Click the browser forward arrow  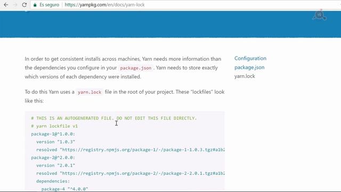click(x=15, y=5)
